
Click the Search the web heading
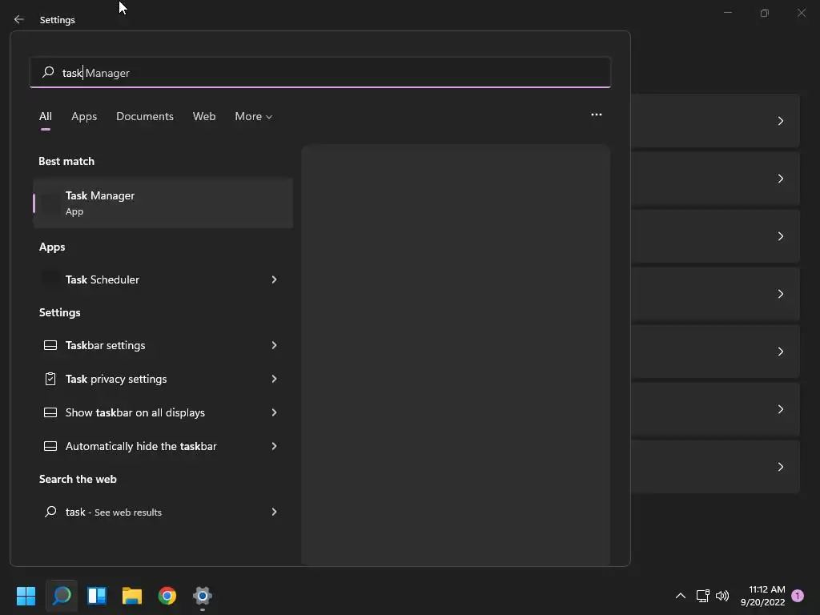78,479
